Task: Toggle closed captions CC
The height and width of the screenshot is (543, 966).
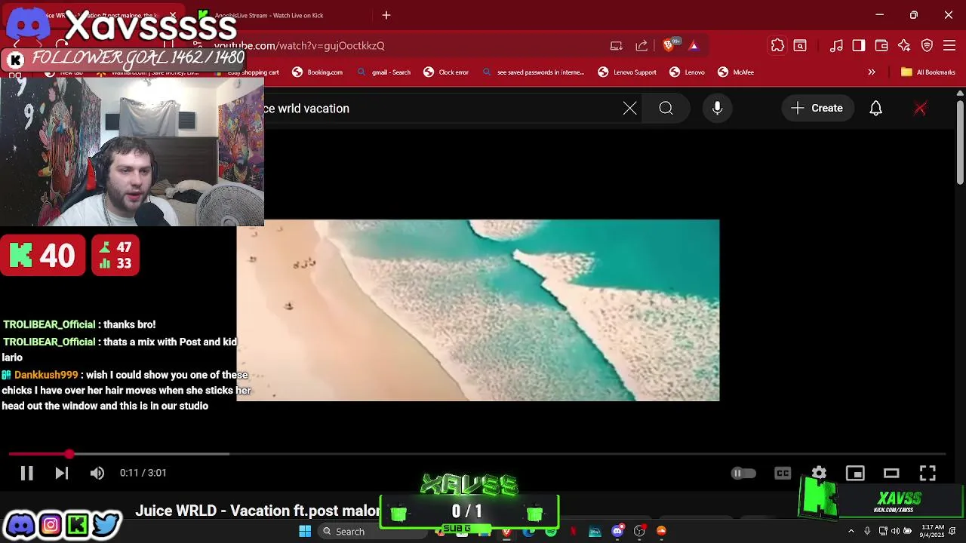Action: 783,473
